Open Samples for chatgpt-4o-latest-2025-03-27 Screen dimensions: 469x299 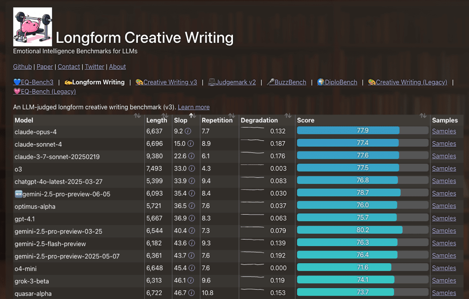point(444,181)
